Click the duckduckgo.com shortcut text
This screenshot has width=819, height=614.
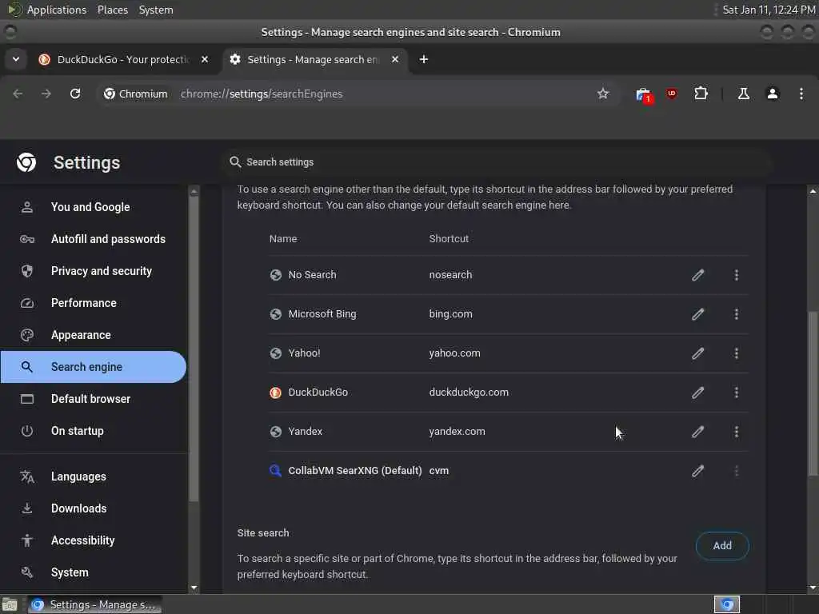click(469, 392)
